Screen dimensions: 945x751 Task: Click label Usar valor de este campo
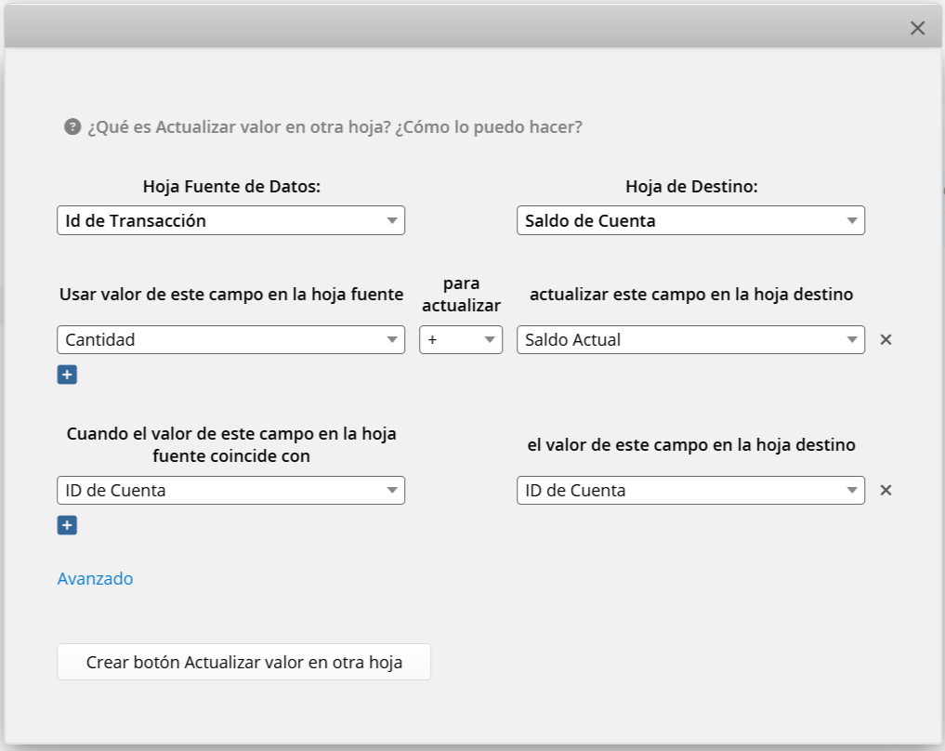pos(231,294)
